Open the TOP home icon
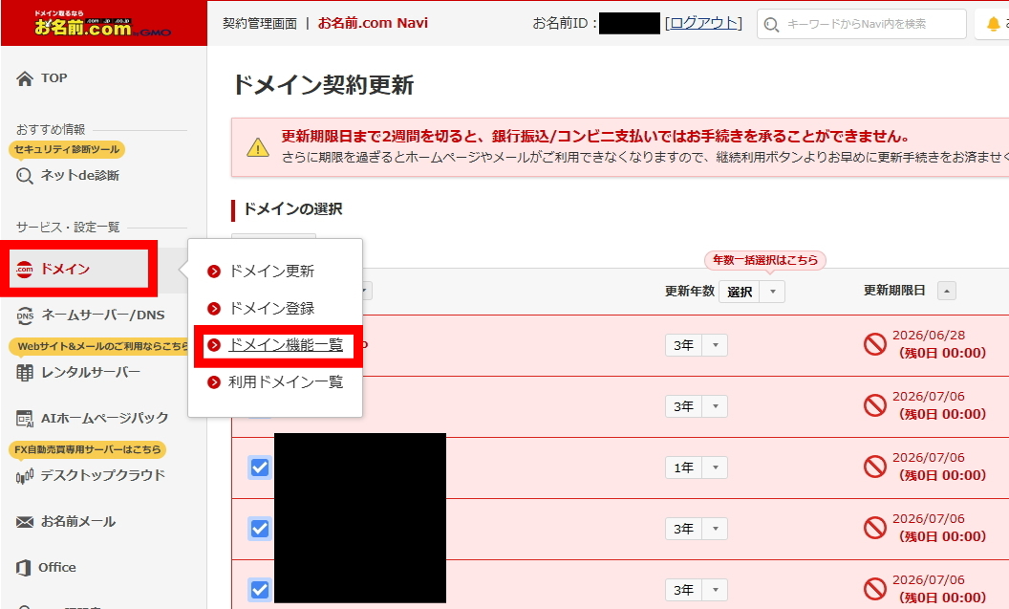The height and width of the screenshot is (609, 1009). click(x=25, y=78)
